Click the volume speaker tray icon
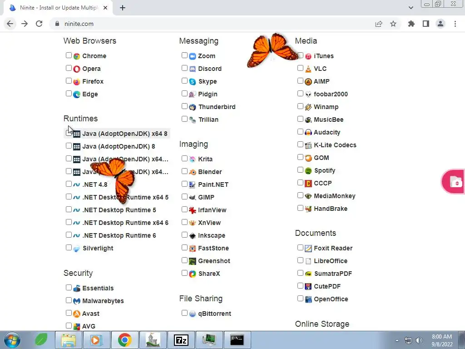The height and width of the screenshot is (349, 465). (x=419, y=340)
